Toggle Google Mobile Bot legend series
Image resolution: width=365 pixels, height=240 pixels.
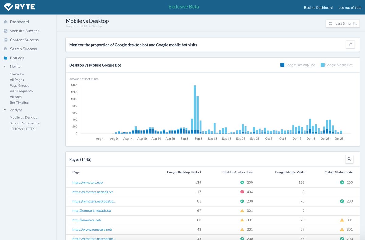click(336, 65)
